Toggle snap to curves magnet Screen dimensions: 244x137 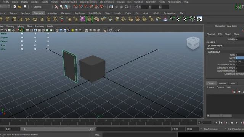tap(81, 7)
